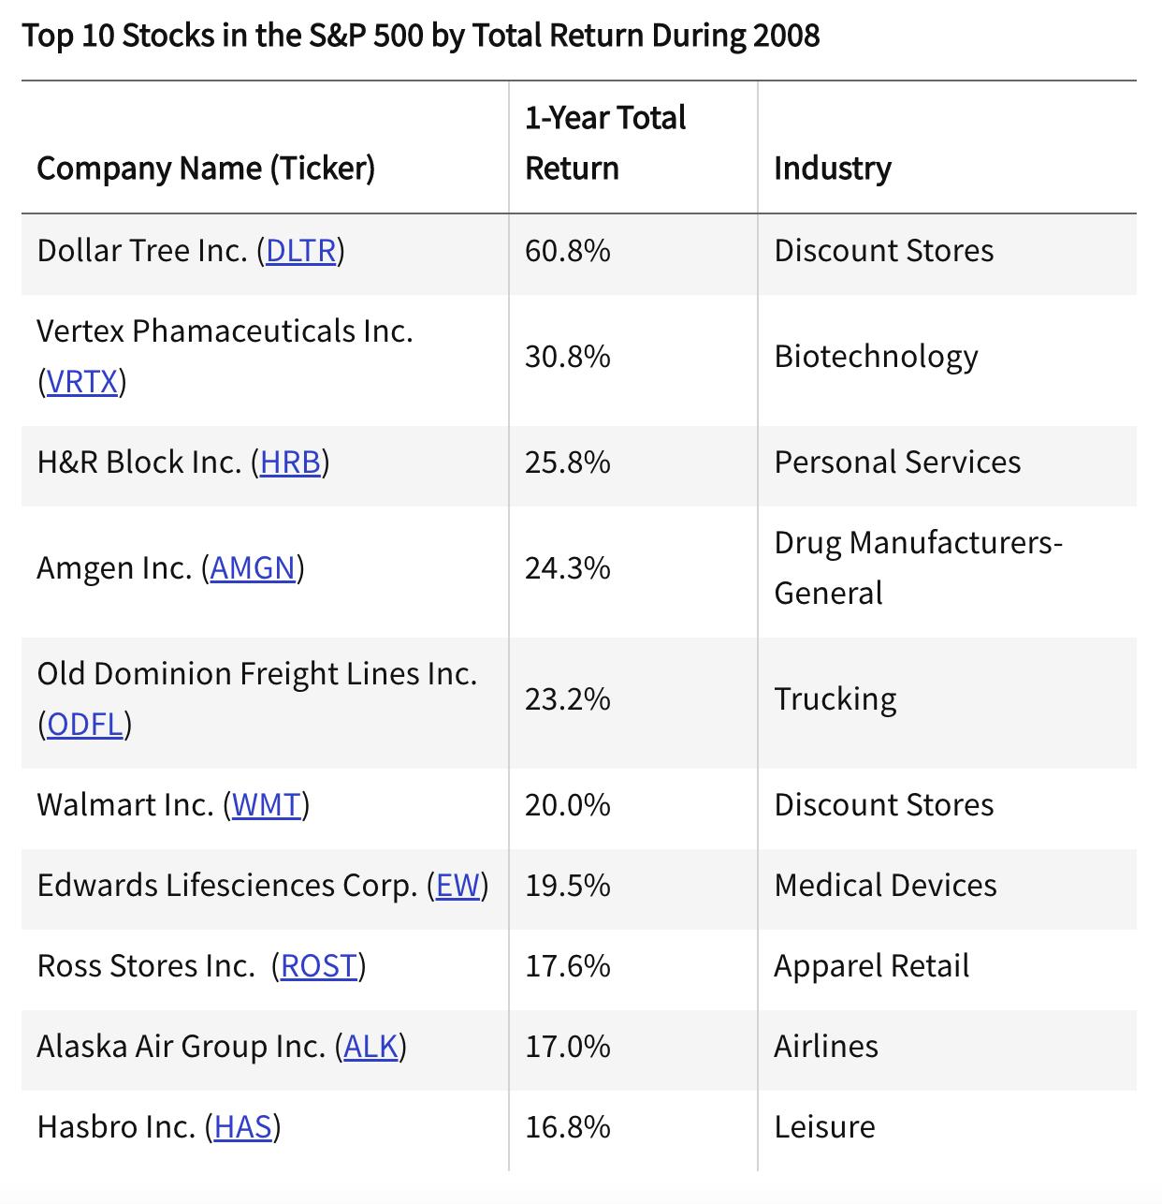Open the DLTR ticker link
The height and width of the screenshot is (1204, 1162).
tap(300, 251)
